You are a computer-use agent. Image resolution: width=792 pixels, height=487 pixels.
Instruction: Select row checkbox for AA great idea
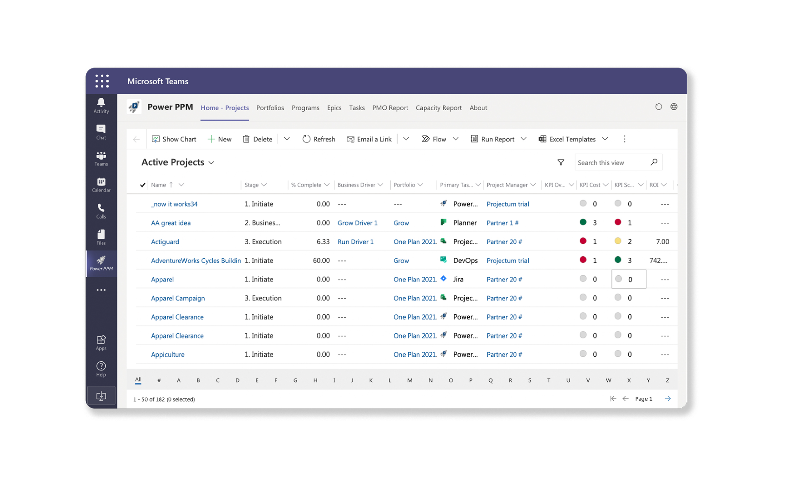pos(142,223)
